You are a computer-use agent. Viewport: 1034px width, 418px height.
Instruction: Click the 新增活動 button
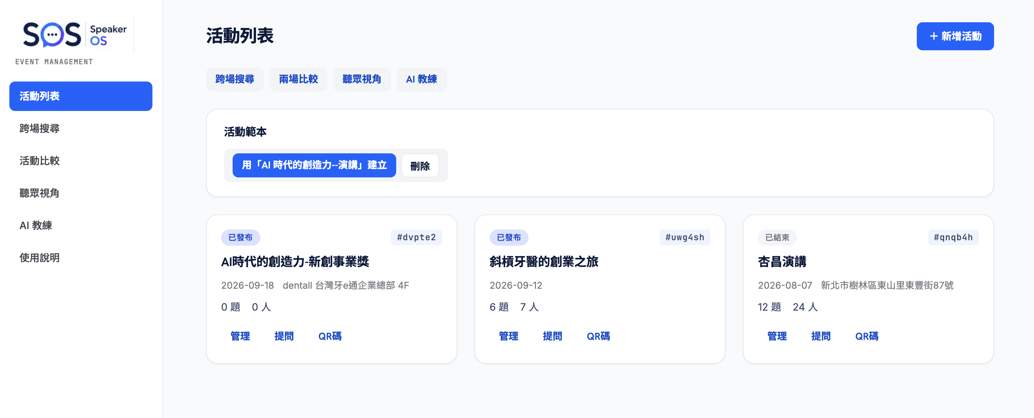[955, 36]
